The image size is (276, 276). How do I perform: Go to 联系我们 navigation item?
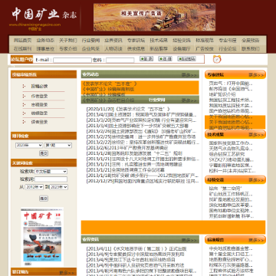click(251, 48)
